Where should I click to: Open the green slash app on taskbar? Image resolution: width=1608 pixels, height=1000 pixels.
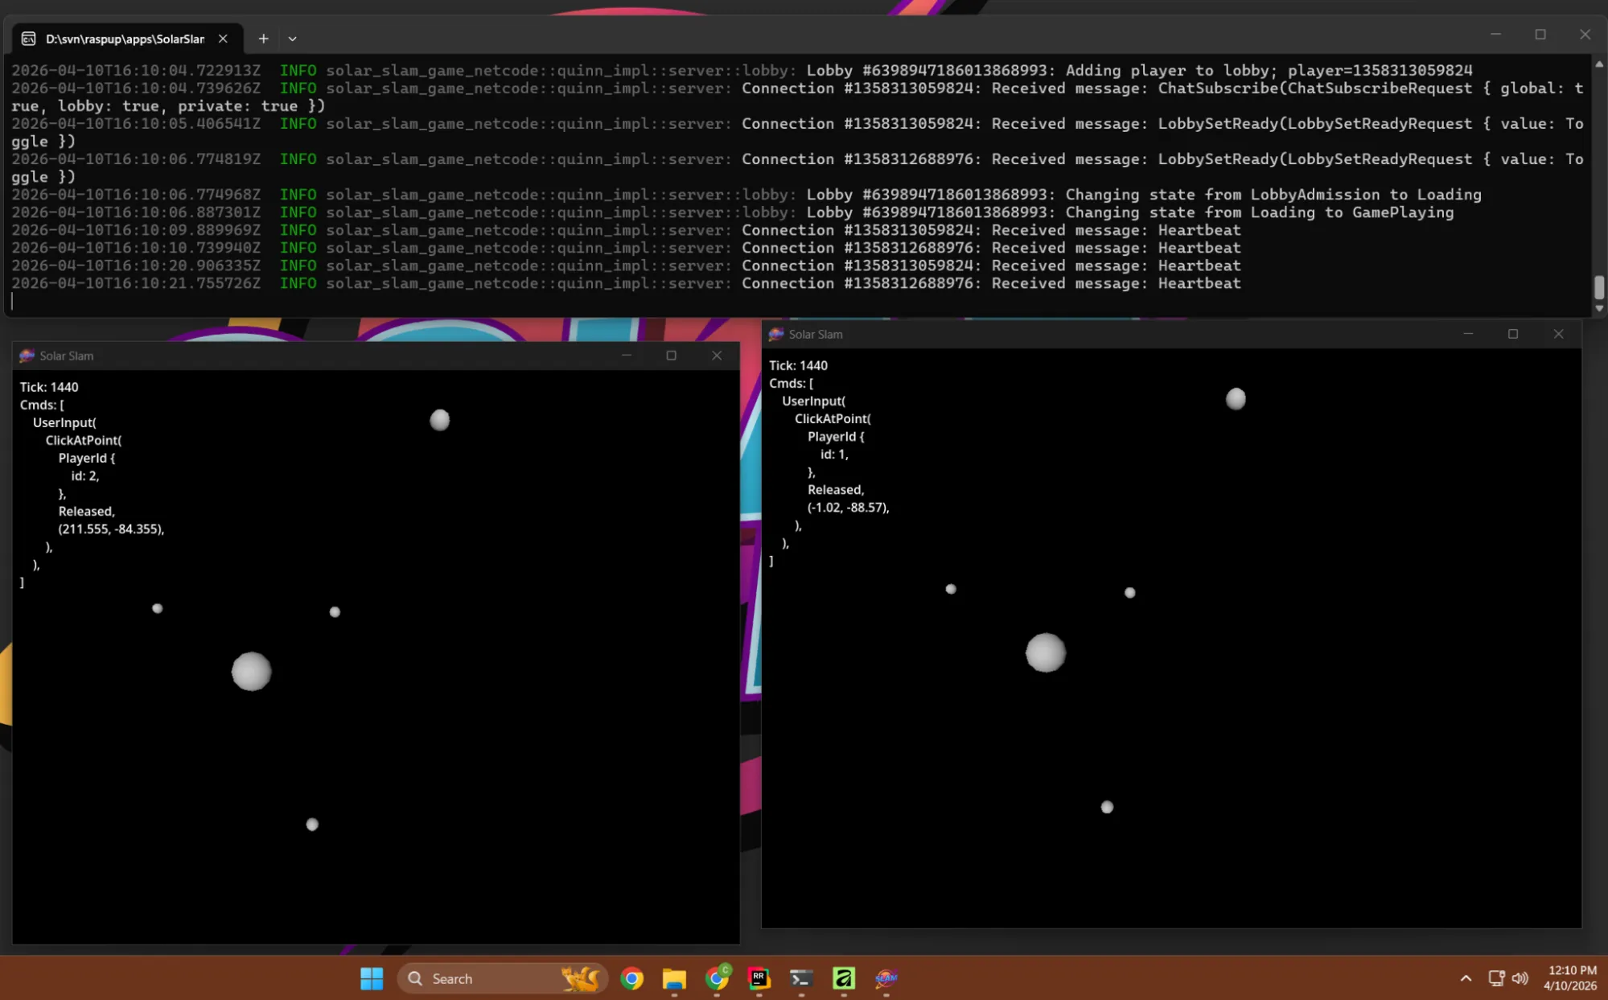843,978
